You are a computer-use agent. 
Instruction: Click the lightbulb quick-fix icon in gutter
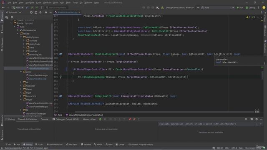pos(60,77)
